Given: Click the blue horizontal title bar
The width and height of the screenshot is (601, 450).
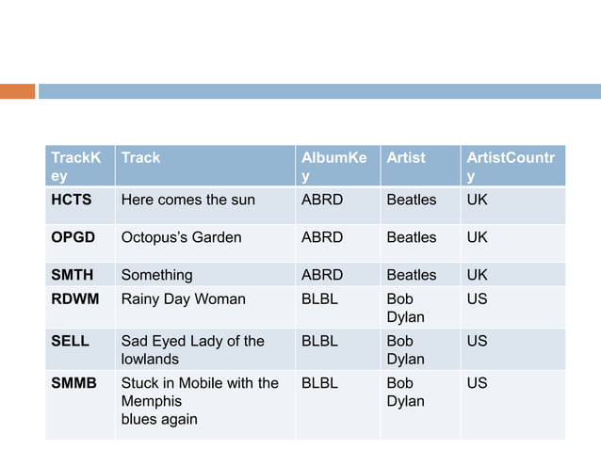Looking at the screenshot, I should (x=319, y=91).
